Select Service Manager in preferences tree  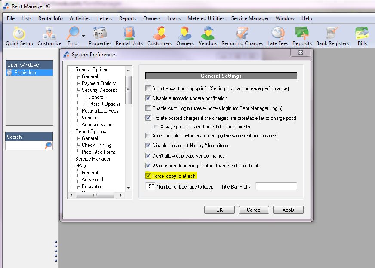(93, 159)
